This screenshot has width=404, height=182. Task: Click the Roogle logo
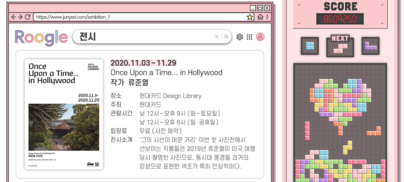click(x=41, y=38)
